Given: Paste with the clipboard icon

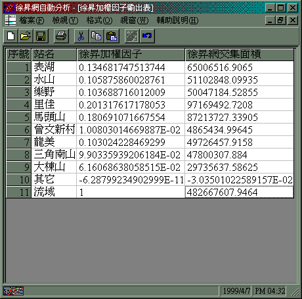Looking at the screenshot, I should pyautogui.click(x=112, y=35).
